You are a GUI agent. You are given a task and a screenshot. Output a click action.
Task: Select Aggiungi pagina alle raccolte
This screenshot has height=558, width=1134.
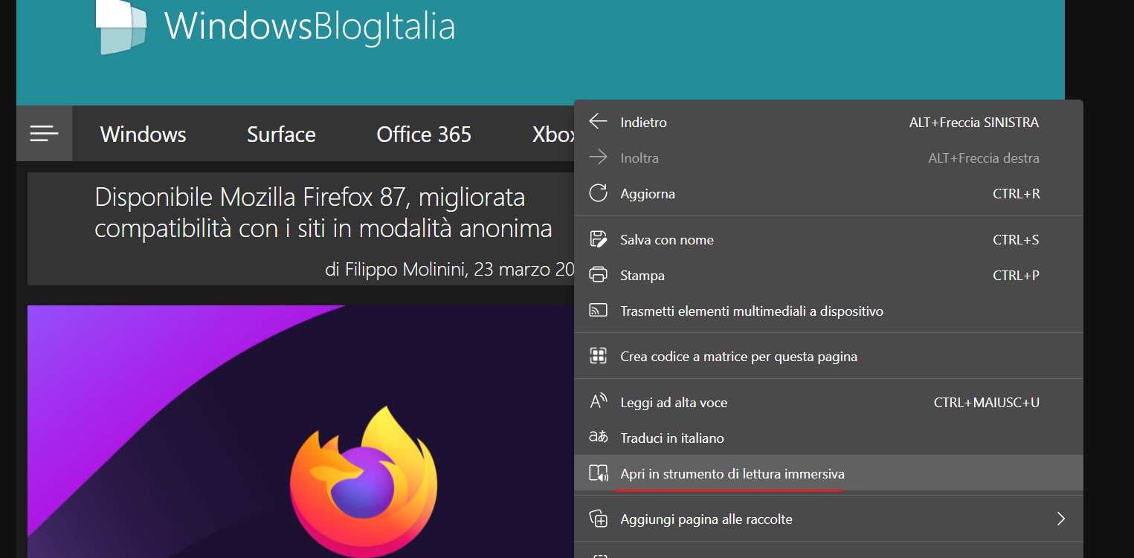[x=828, y=519]
